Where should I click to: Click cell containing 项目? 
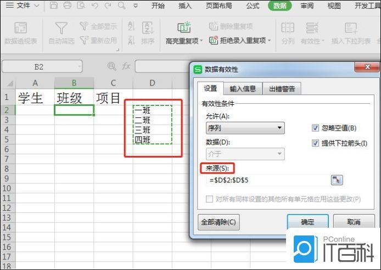tap(113, 98)
